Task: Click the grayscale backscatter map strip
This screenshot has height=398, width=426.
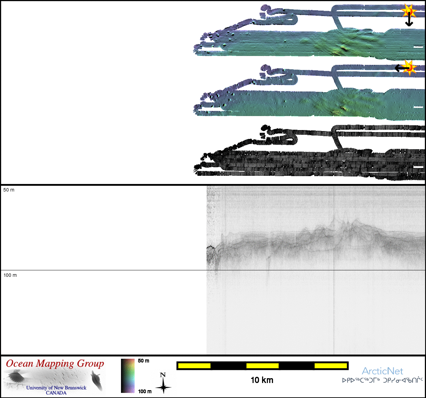Action: [x=307, y=160]
